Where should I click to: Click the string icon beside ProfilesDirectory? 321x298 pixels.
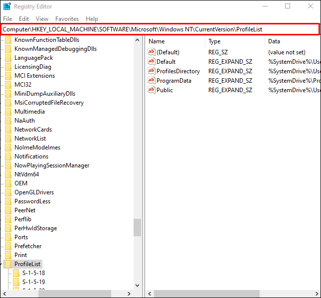[152, 71]
